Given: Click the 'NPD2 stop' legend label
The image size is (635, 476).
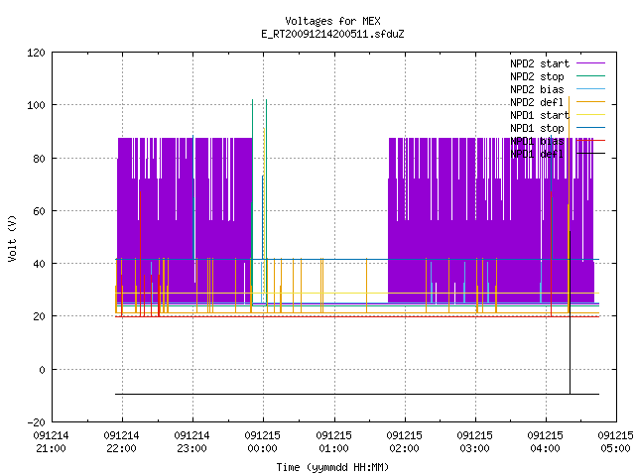Looking at the screenshot, I should pyautogui.click(x=537, y=76).
